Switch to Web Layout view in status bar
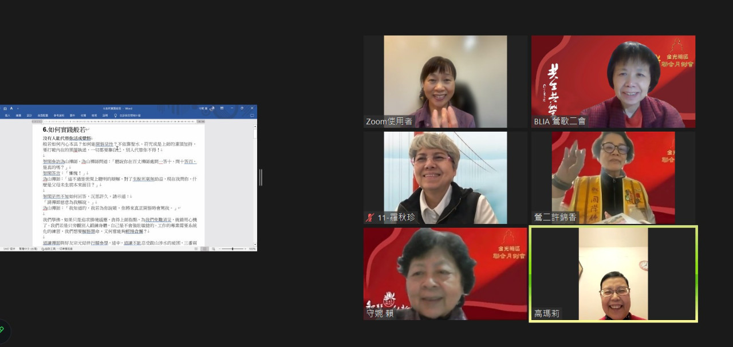Screen dimensions: 733x347 click(x=212, y=249)
